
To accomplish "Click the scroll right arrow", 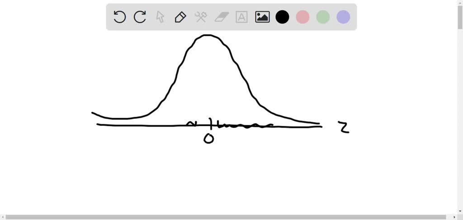I will coord(455,217).
